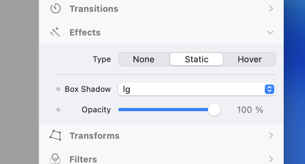Screen dimensions: 305x164
Task: Expand the Filters section chevron
Action: (x=271, y=159)
